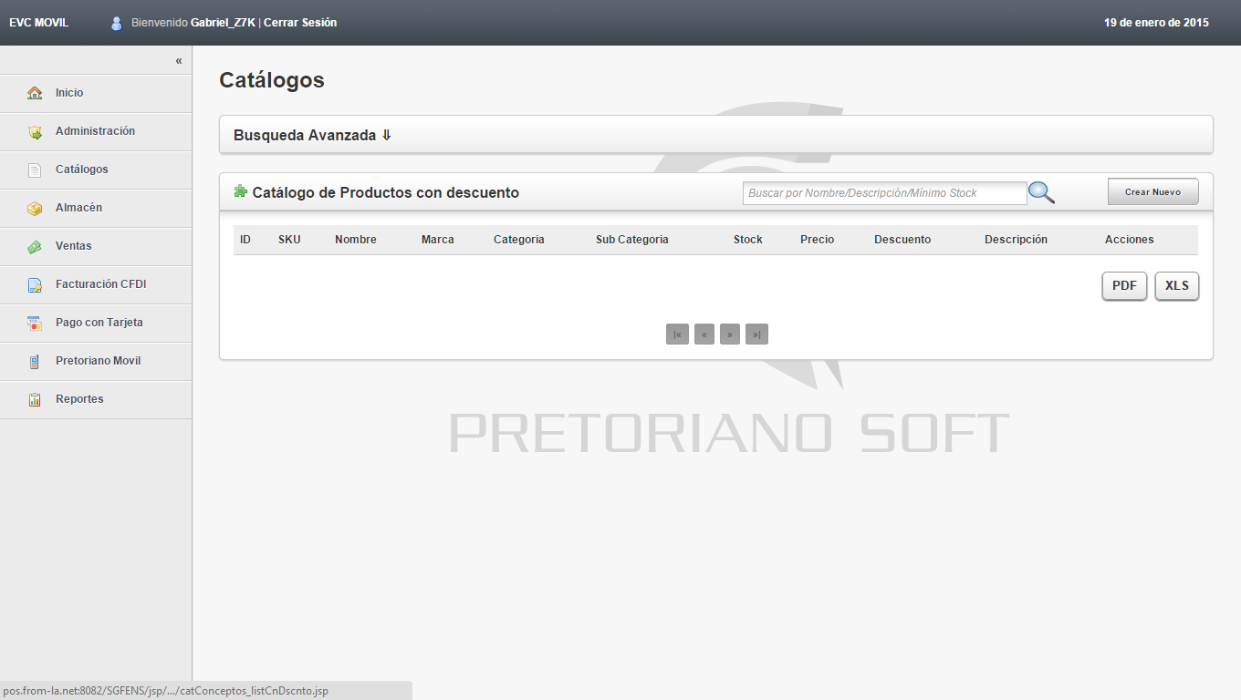This screenshot has width=1241, height=700.
Task: Click the green puzzle piece catalog icon
Action: click(x=241, y=191)
